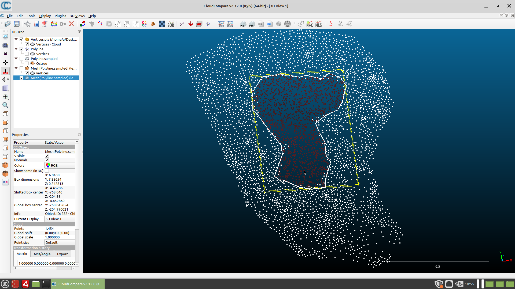Click the Save icon in toolbar
Viewport: 515px width, 289px height.
pyautogui.click(x=17, y=24)
